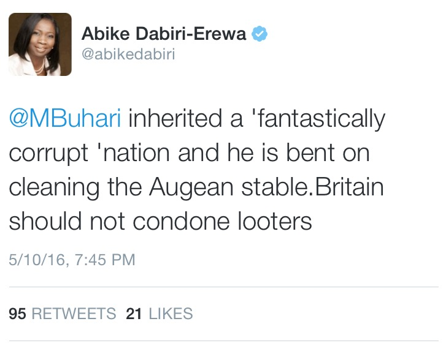
Task: Click the blue verified badge icon
Action: click(260, 34)
